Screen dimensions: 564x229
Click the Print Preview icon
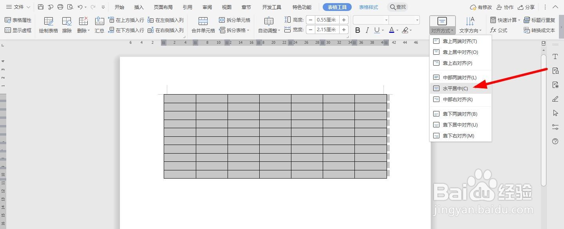[x=70, y=7]
